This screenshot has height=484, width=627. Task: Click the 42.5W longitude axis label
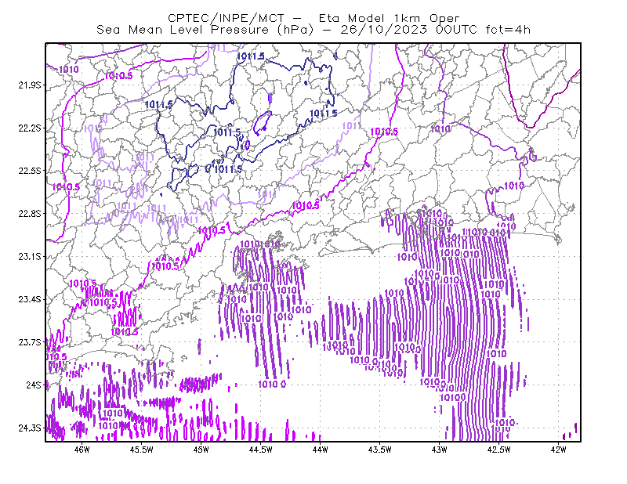(x=499, y=450)
